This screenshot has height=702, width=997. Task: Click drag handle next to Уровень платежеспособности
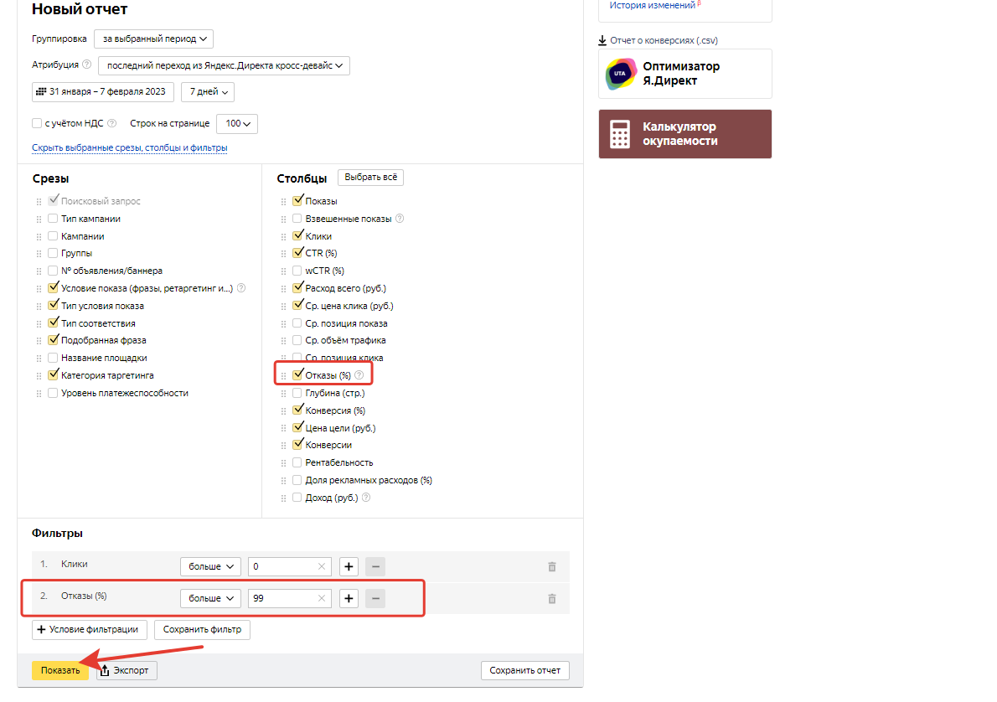point(39,394)
